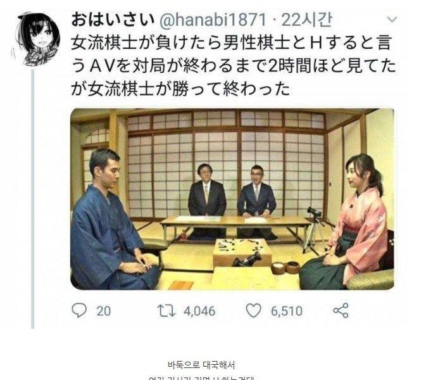
Task: Open the share icon menu
Action: 341,310
